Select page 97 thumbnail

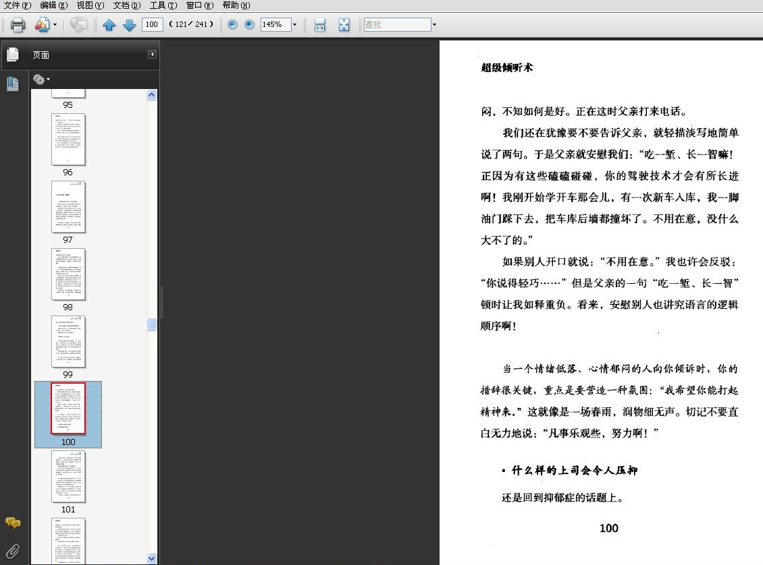(68, 207)
